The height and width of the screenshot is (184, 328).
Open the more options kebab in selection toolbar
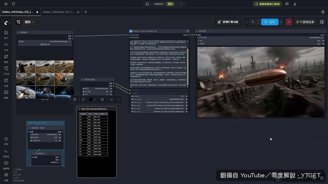click(x=118, y=99)
